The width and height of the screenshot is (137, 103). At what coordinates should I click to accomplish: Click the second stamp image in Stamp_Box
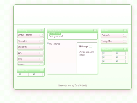(38, 75)
